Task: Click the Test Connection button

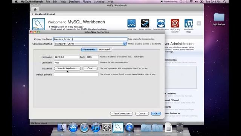Action: 121,113
